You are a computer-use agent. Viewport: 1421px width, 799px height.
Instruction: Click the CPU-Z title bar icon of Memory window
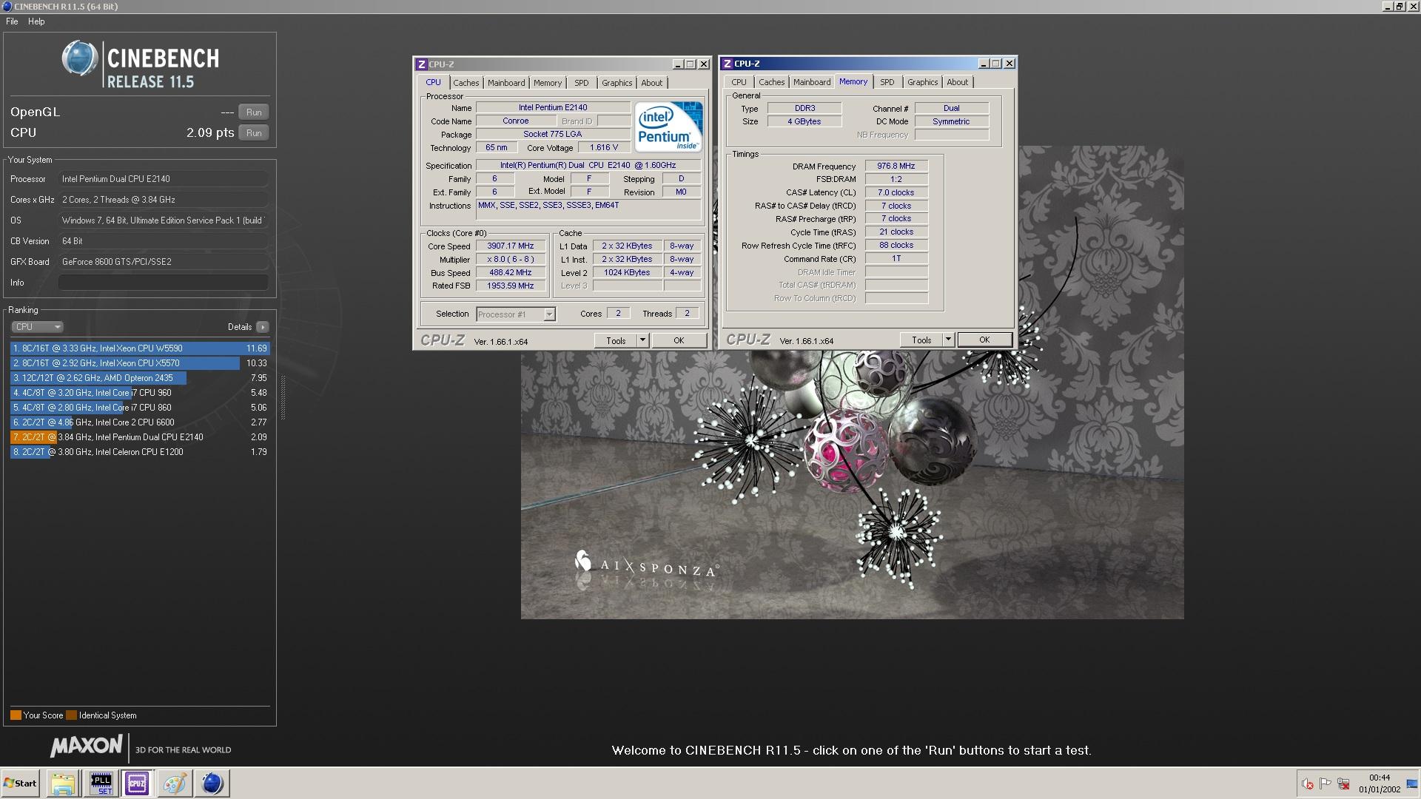point(727,64)
